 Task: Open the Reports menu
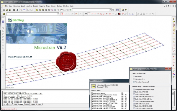pyautogui.click(x=42, y=6)
